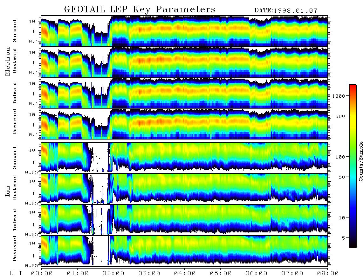Click the "0.1" tick of Electron Dawnward panel
The height and width of the screenshot is (279, 363).
33,135
